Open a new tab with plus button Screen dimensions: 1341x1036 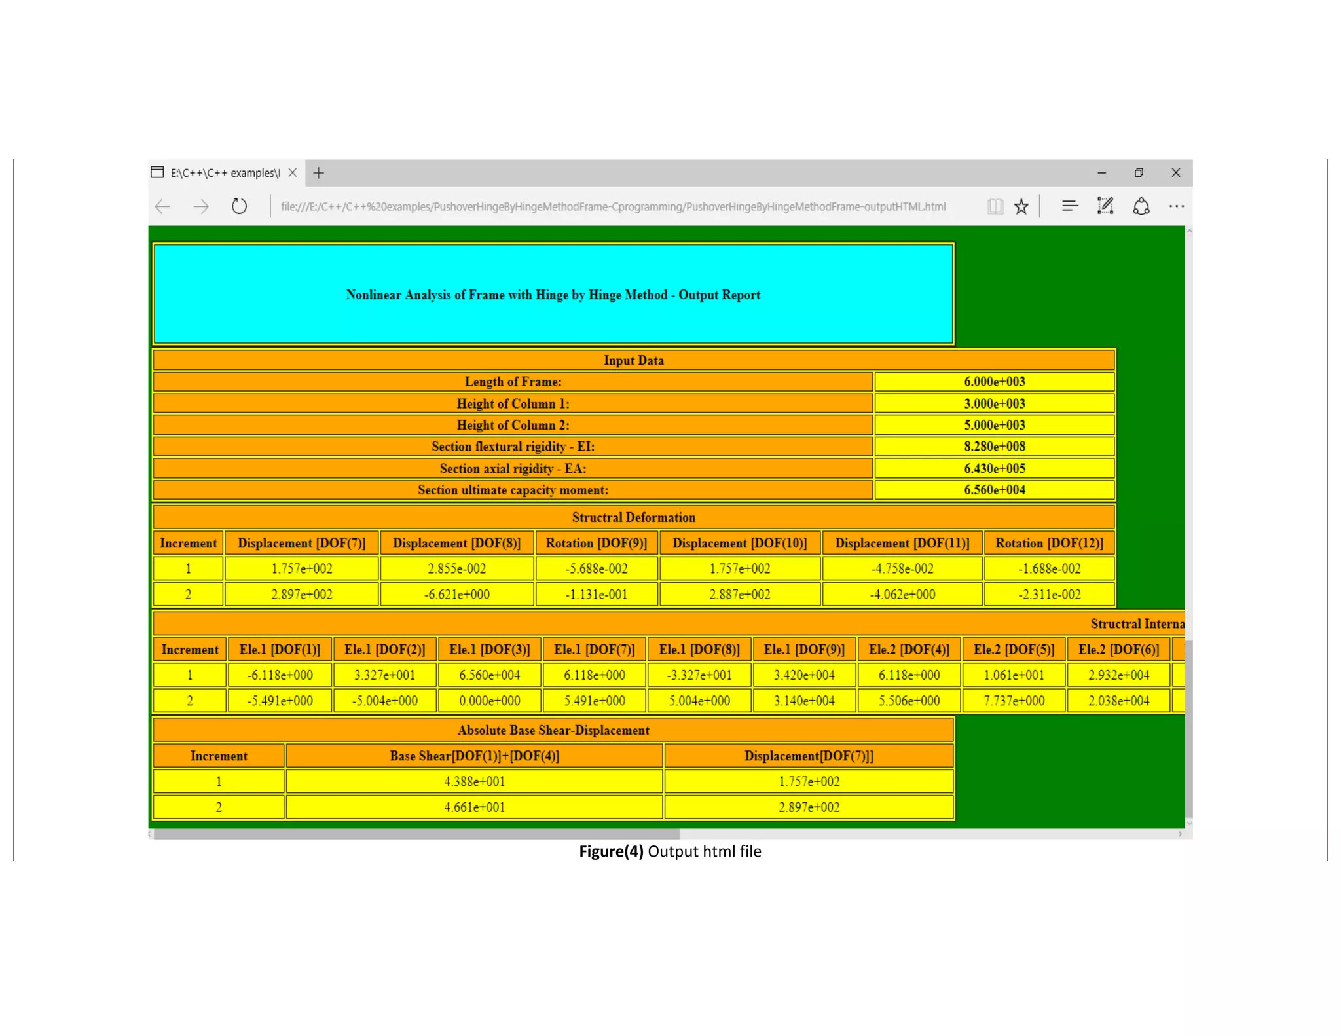tap(319, 173)
